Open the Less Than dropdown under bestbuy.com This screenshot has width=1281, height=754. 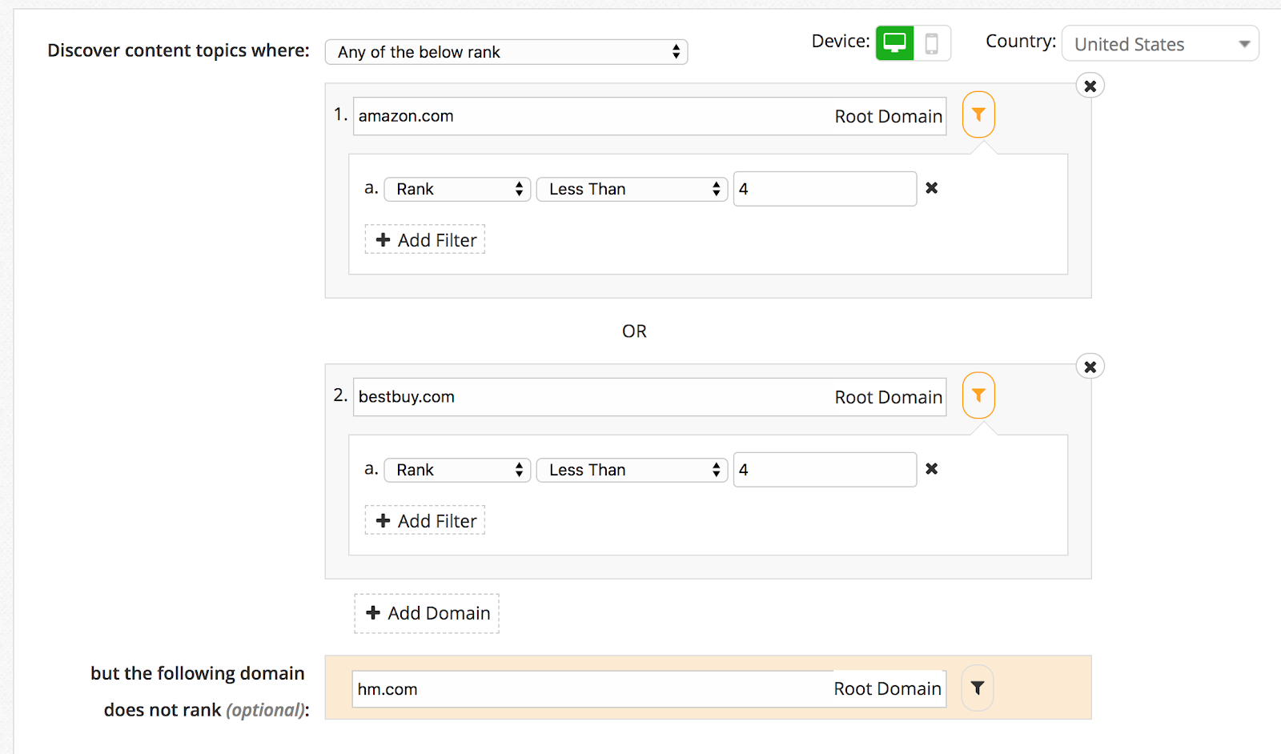632,470
